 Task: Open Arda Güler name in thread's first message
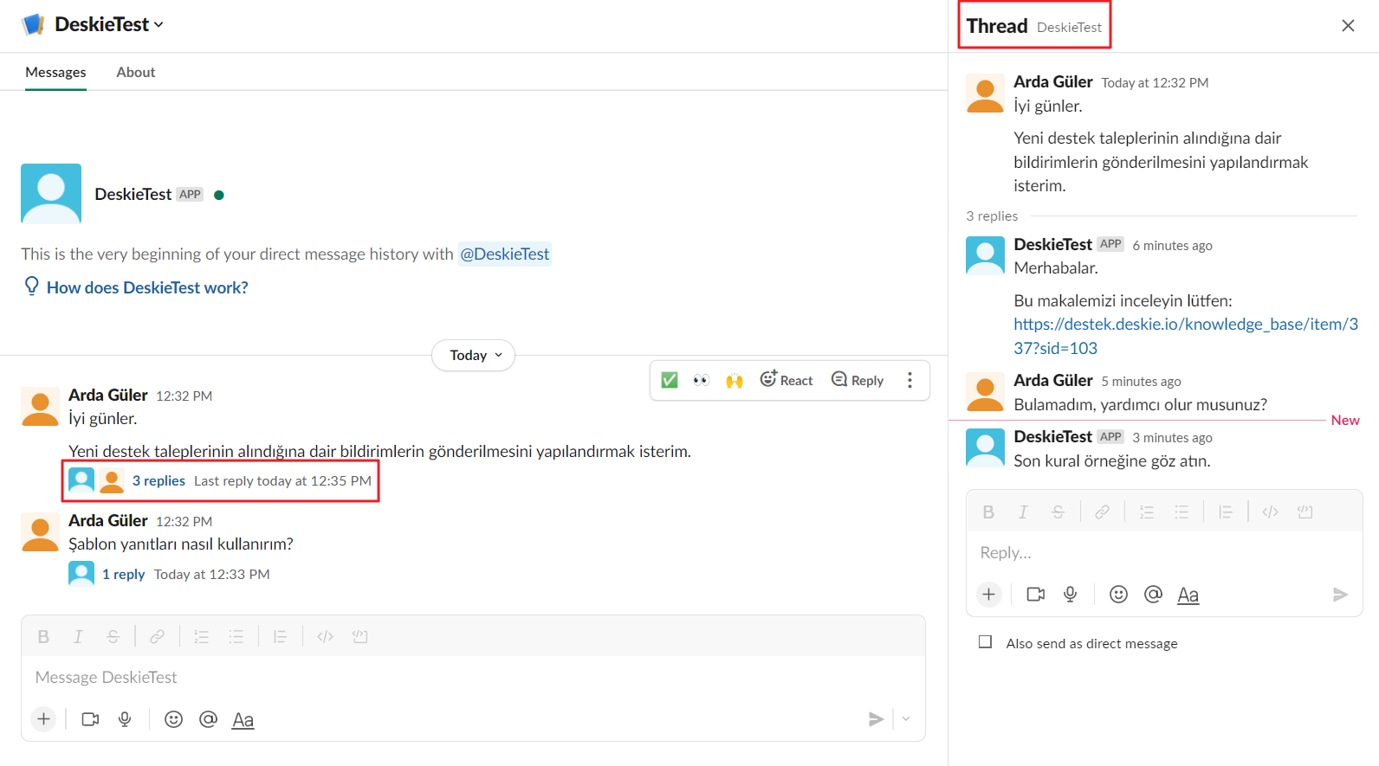[1053, 81]
